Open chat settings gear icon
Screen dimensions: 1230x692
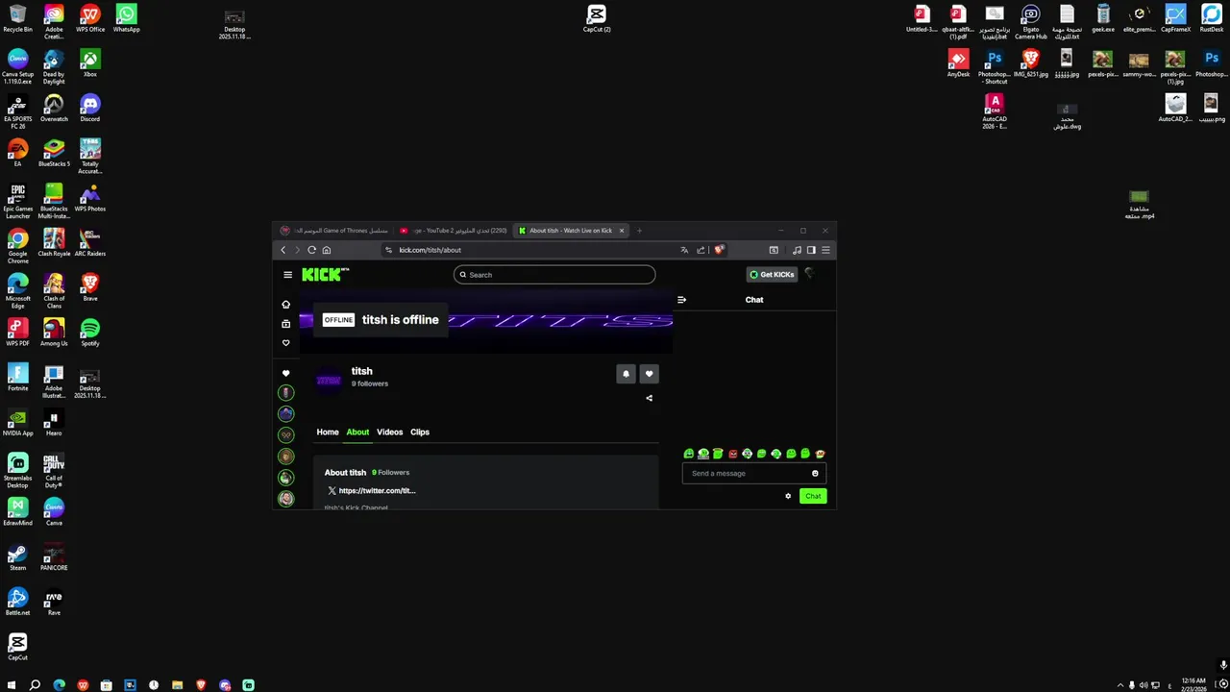point(788,496)
